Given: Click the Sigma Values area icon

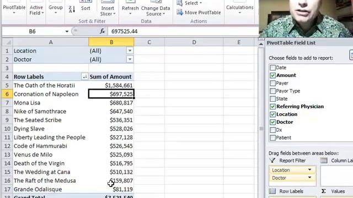Looking at the screenshot, I should [x=324, y=191].
